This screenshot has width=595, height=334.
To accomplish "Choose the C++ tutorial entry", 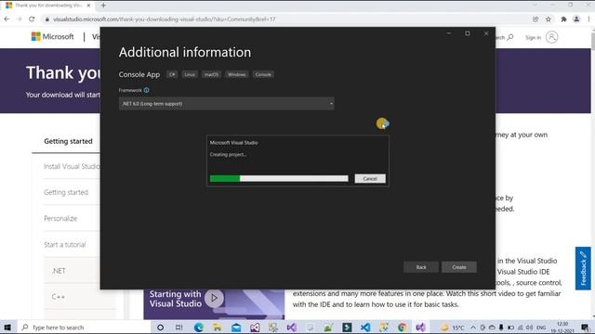I will click(x=58, y=297).
